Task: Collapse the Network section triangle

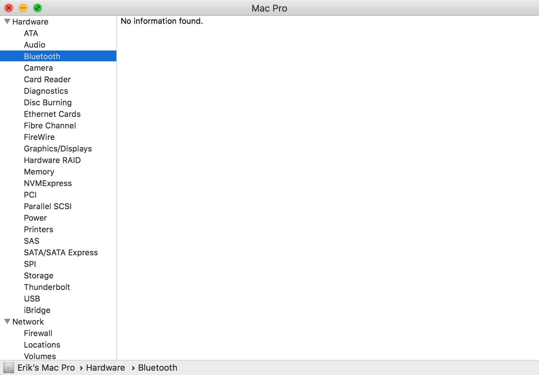Action: (x=7, y=322)
